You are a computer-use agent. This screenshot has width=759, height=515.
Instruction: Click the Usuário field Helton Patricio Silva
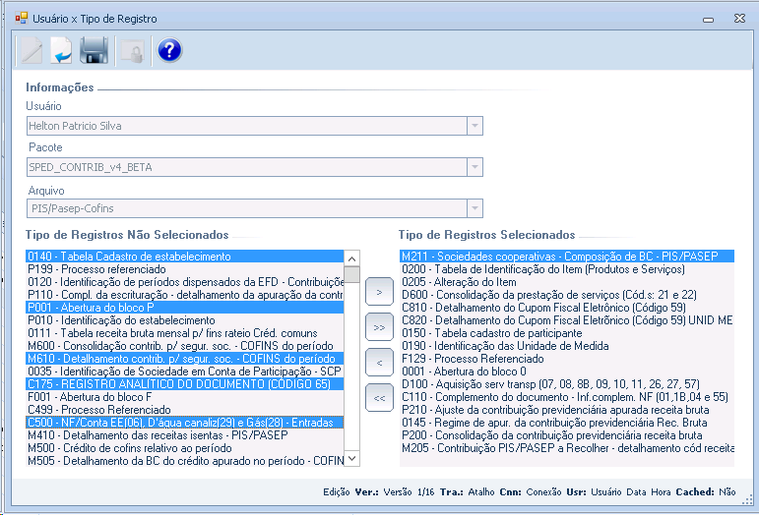pos(255,126)
